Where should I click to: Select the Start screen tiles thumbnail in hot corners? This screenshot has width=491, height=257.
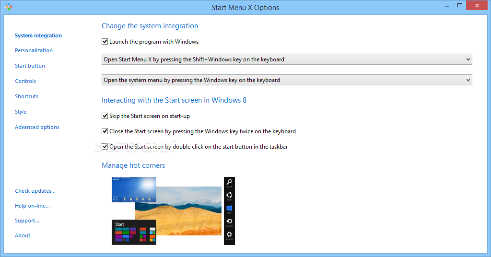pyautogui.click(x=134, y=232)
